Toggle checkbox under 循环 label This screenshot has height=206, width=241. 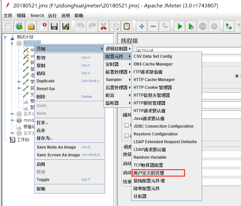pos(126,125)
